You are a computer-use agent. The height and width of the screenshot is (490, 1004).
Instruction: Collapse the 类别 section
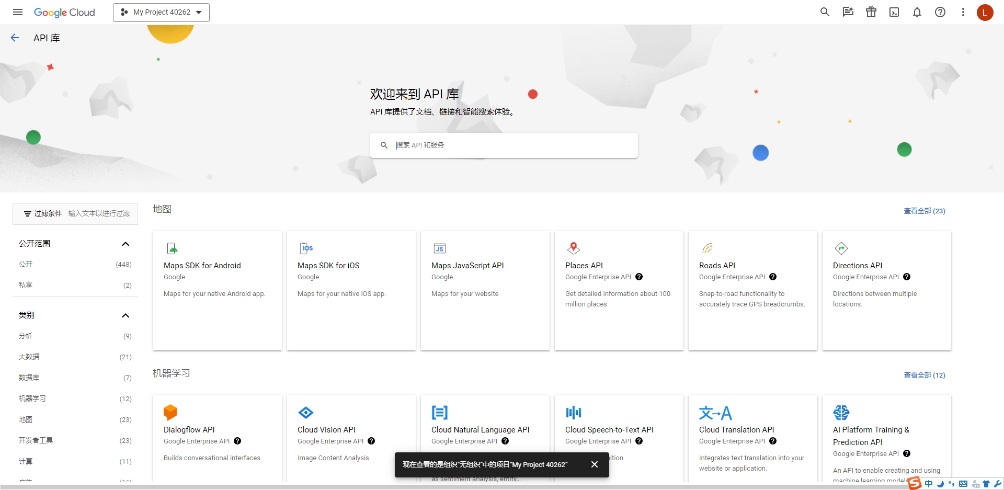click(125, 315)
